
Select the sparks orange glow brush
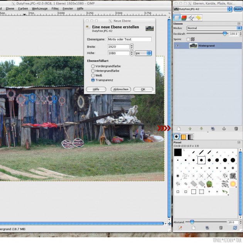[233, 184]
